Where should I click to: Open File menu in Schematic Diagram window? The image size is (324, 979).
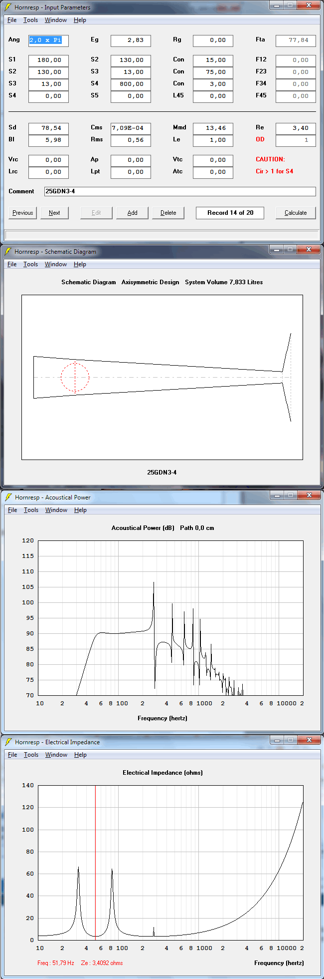pyautogui.click(x=12, y=264)
